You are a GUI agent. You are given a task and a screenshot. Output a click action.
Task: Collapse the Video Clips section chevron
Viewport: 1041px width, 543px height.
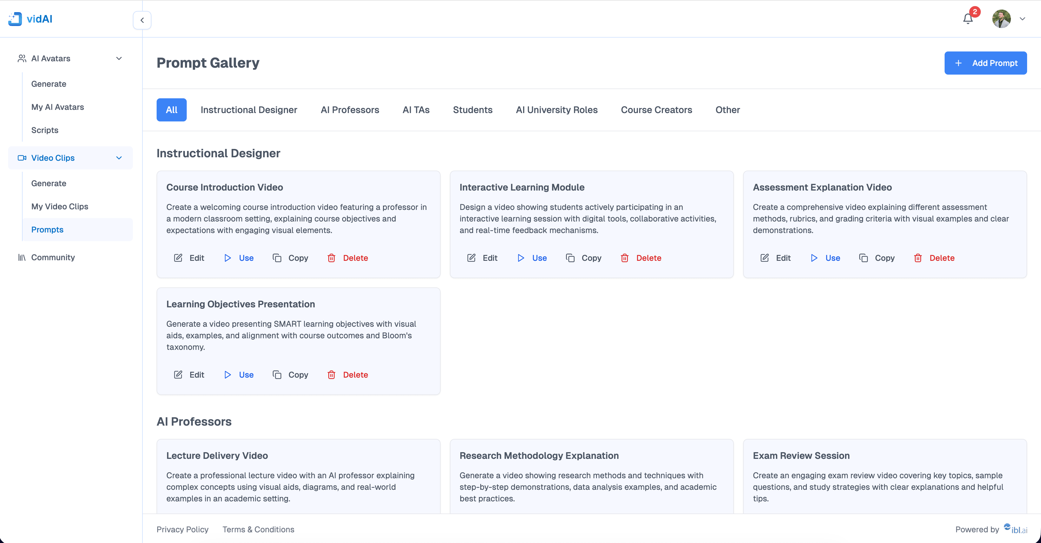119,158
